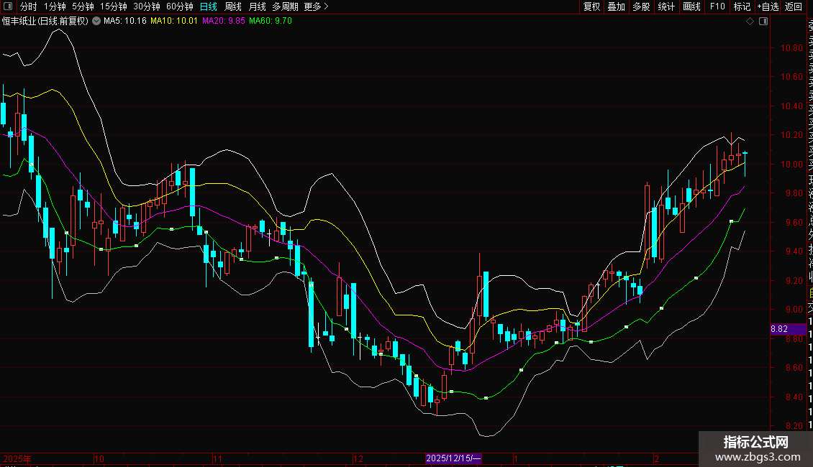Open the 多周期 multi-period view
This screenshot has height=467, width=813.
[285, 6]
